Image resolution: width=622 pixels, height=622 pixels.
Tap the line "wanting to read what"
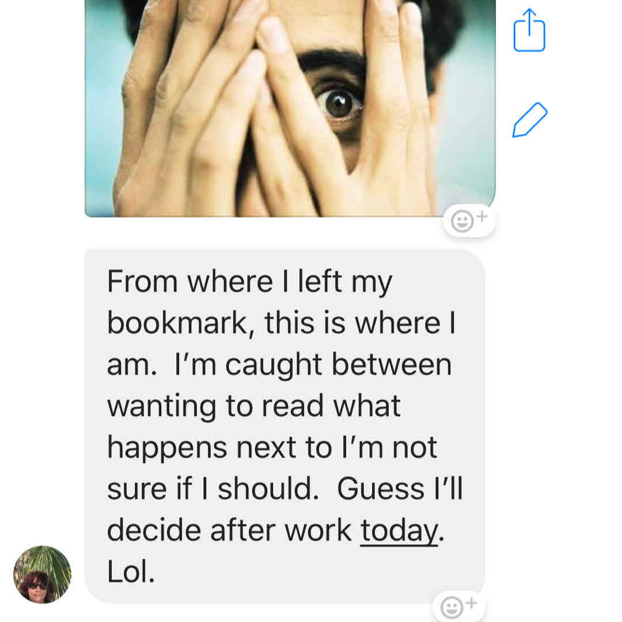coord(254,406)
